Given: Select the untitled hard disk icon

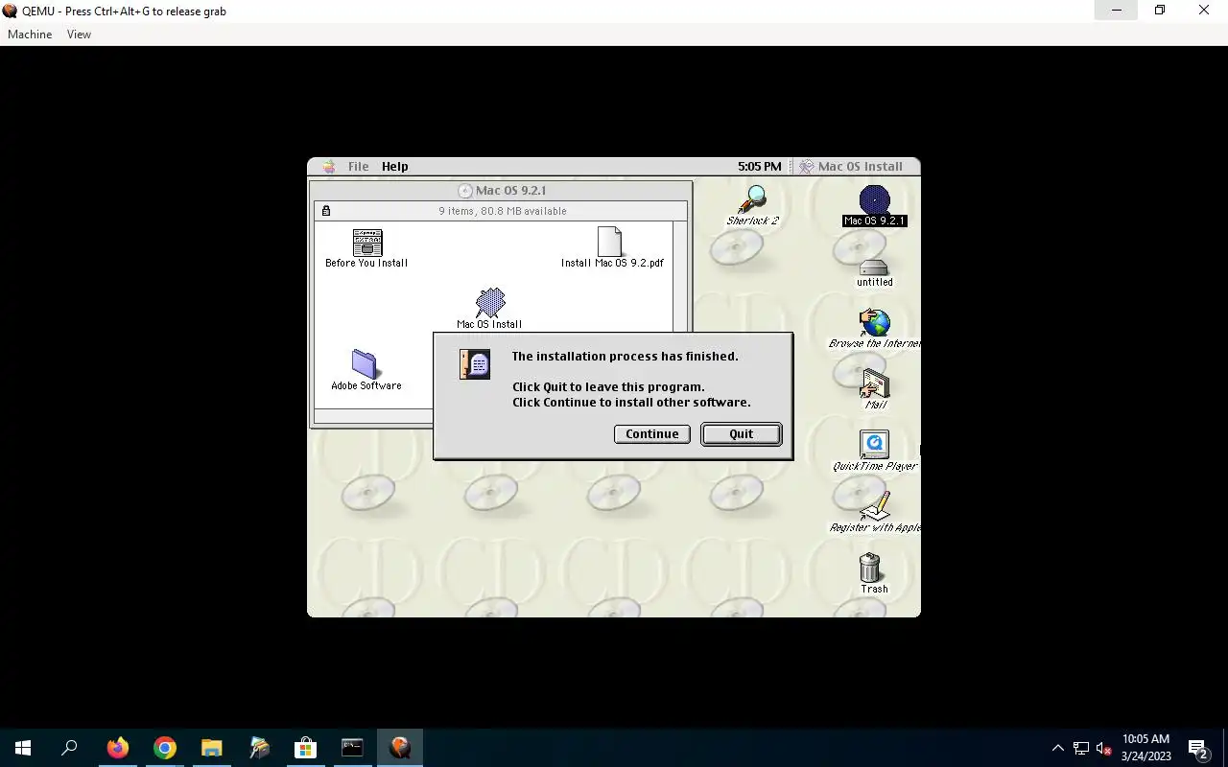Looking at the screenshot, I should point(874,267).
